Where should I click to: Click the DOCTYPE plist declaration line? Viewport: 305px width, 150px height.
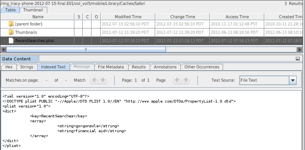point(119,101)
